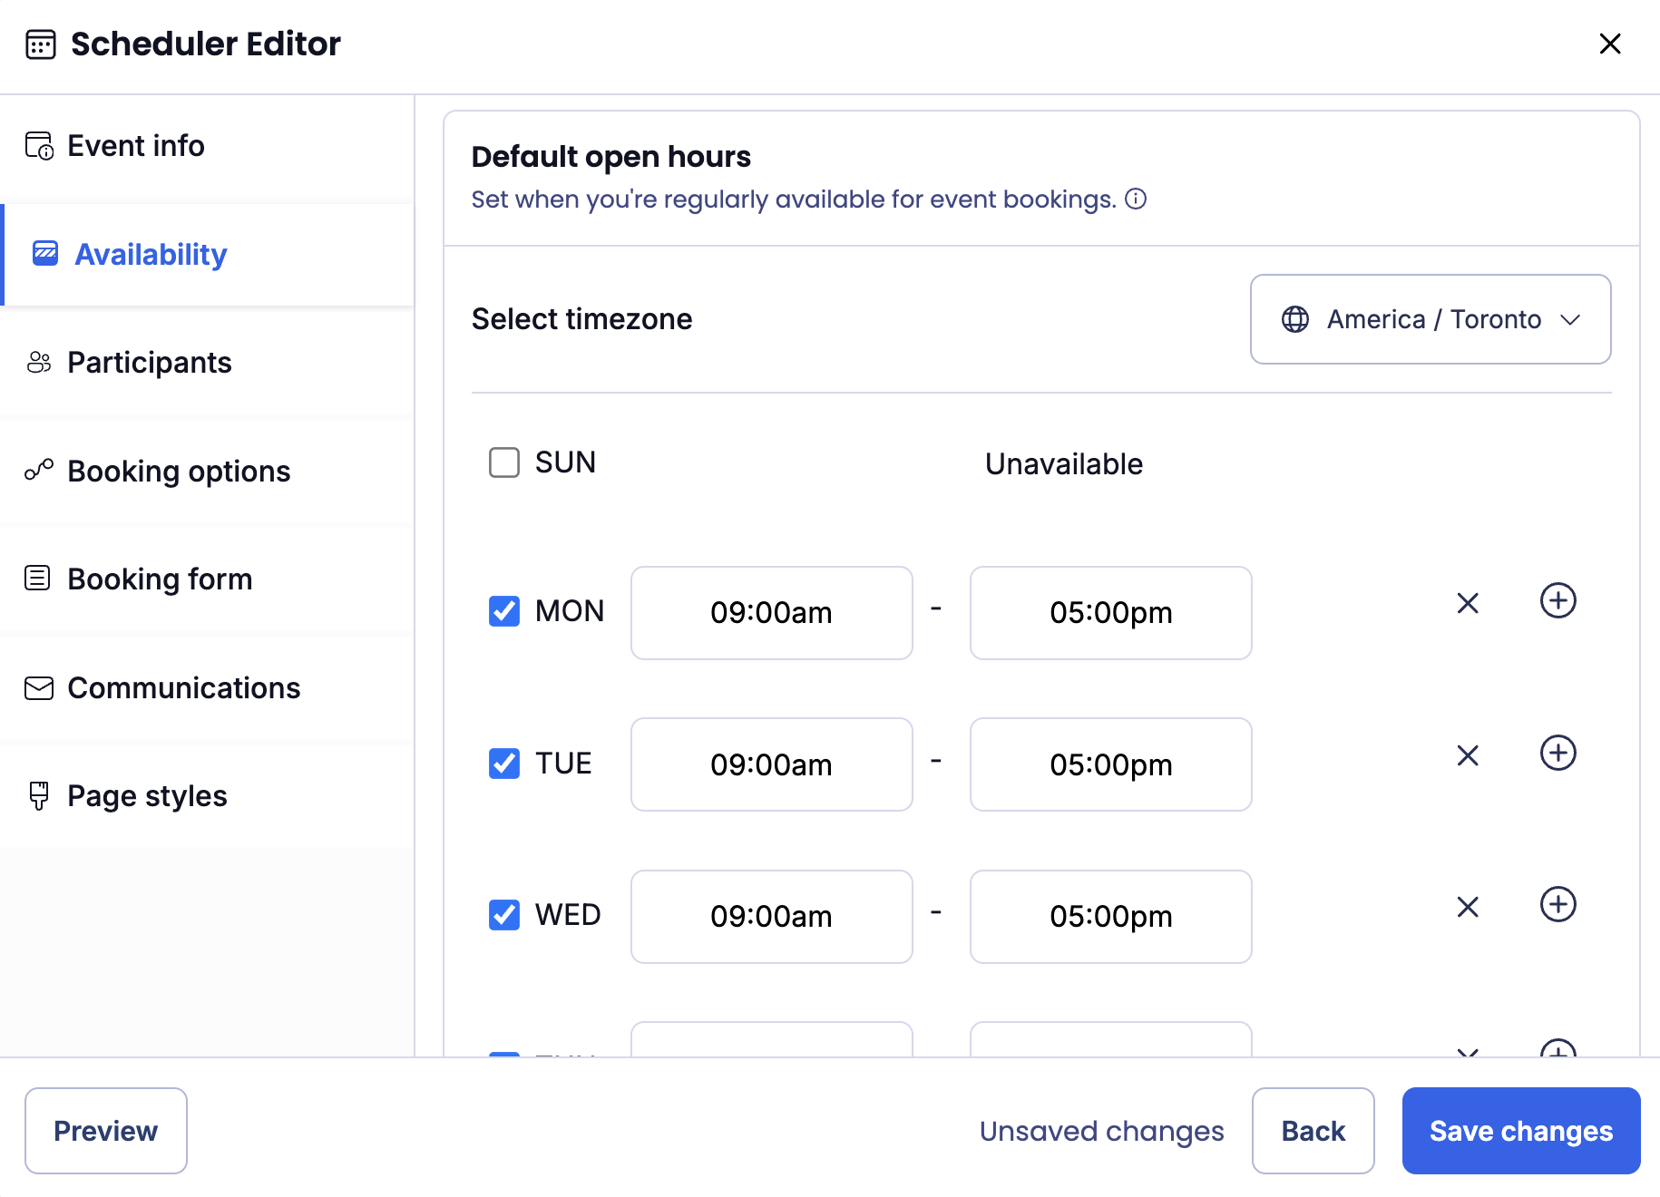Click the Booking form document icon

[37, 578]
